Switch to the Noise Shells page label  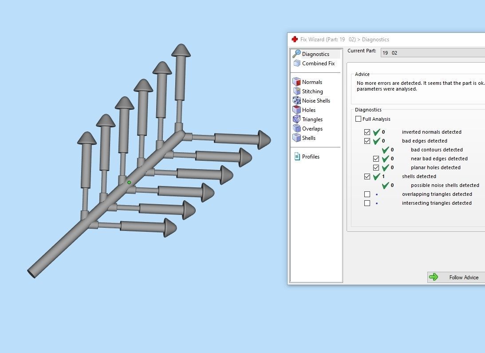click(316, 100)
